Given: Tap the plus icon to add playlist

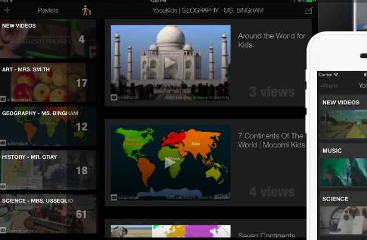Looking at the screenshot, I should pos(7,10).
